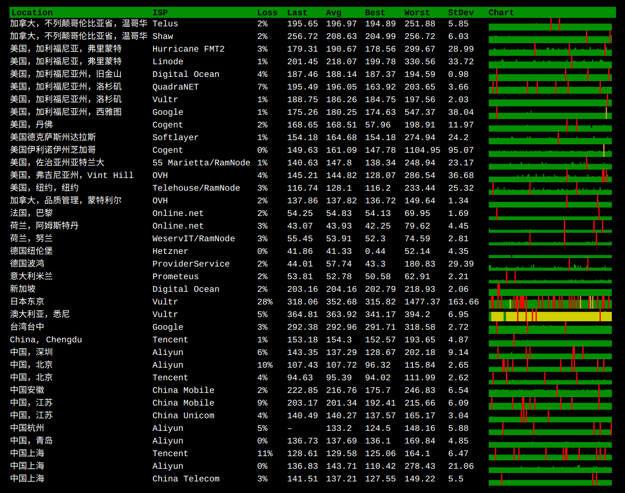Viewport: 625px width, 493px height.
Task: Select the 55 Marietta/RamNode cell
Action: (x=201, y=163)
